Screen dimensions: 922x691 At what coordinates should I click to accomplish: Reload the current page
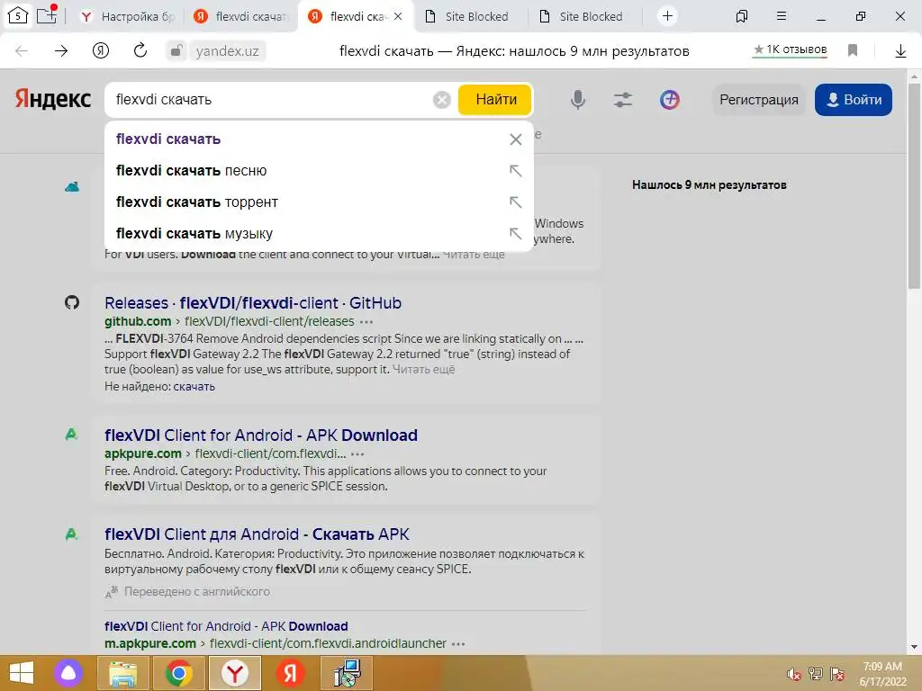click(x=140, y=51)
